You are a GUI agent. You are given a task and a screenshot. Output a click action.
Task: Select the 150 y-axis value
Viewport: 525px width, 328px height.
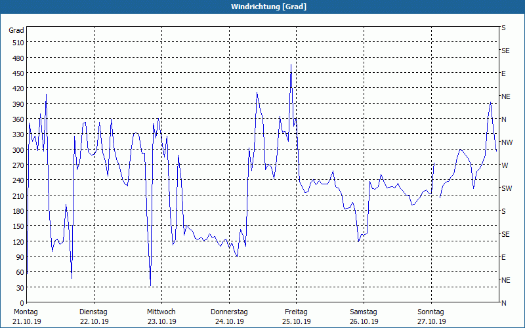18,226
